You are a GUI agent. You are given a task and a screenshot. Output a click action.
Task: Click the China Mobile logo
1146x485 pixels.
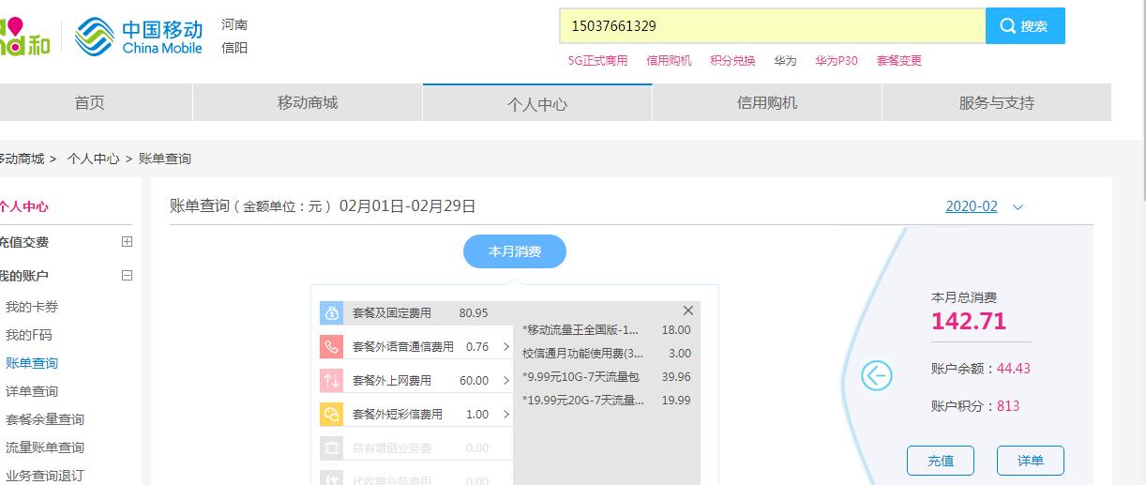point(139,37)
